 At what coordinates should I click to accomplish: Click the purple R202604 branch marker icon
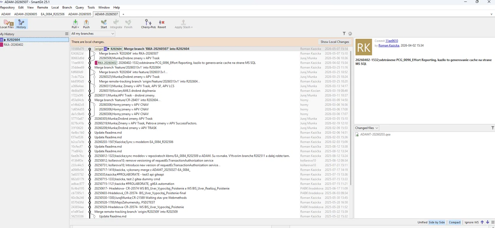2,40
